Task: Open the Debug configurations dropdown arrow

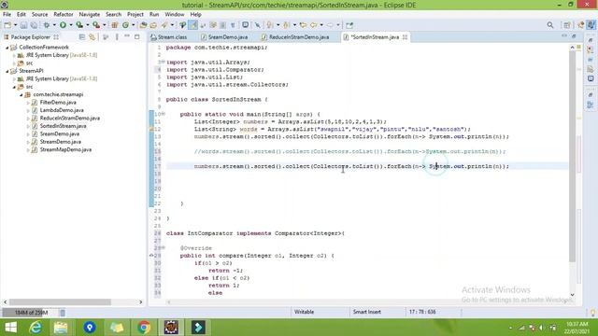Action: (54, 25)
